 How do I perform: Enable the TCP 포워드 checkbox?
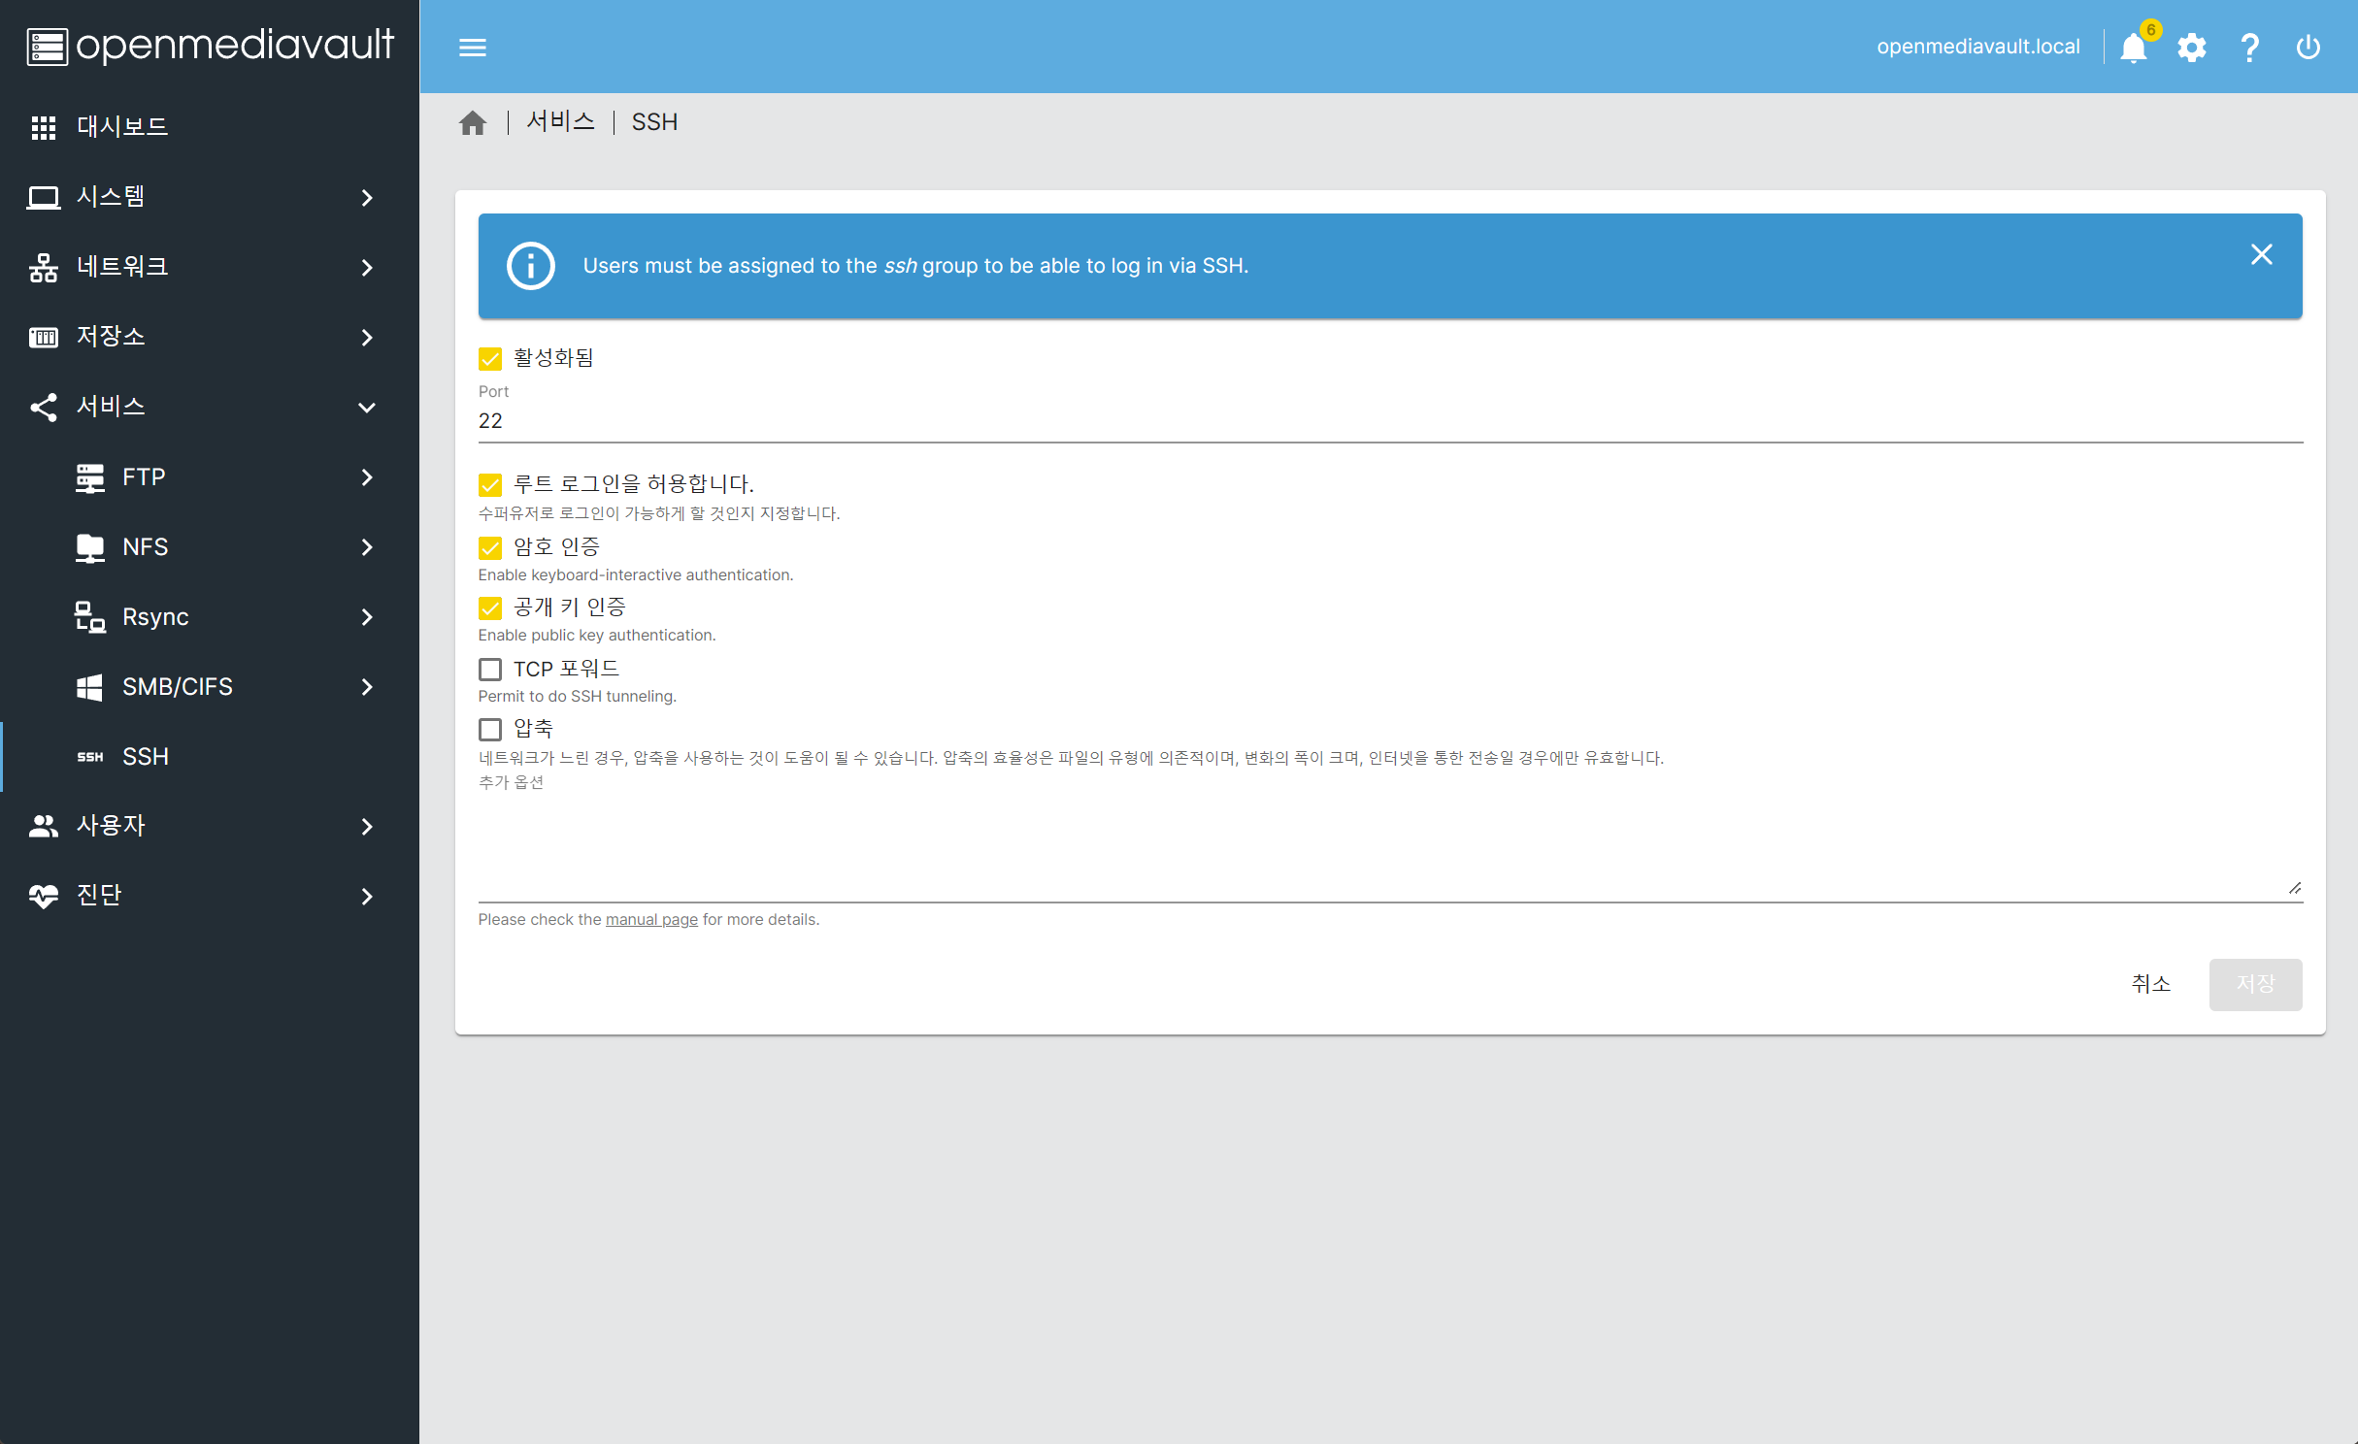[490, 670]
